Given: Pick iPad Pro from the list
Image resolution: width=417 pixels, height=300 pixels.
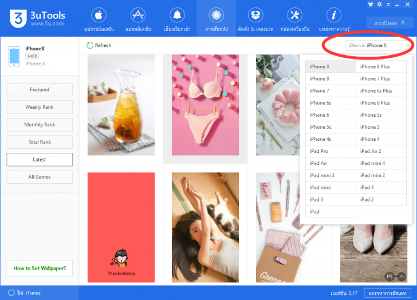Looking at the screenshot, I should 331,151.
